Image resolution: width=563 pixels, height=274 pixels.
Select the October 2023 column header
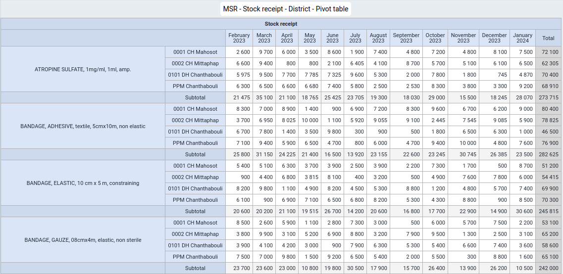pos(435,38)
